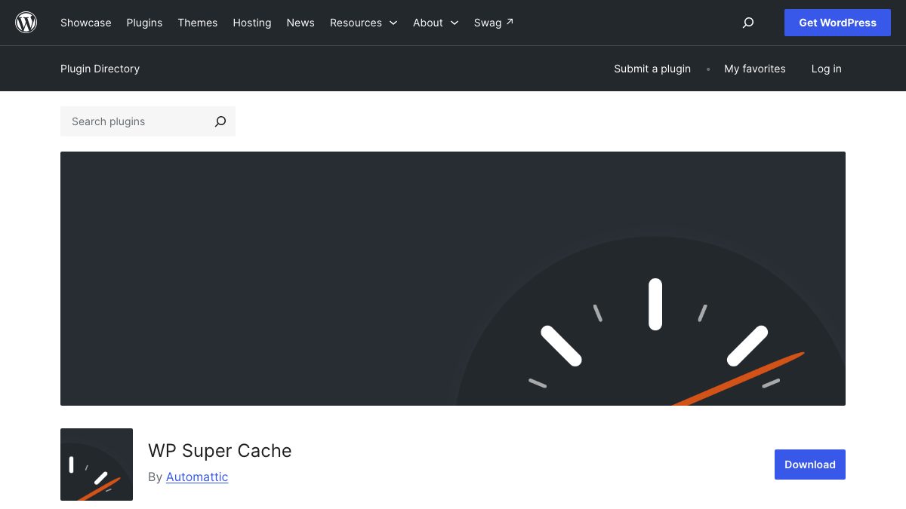Screen dimensions: 906x509
Task: Visit the Swag external link
Action: click(x=494, y=23)
